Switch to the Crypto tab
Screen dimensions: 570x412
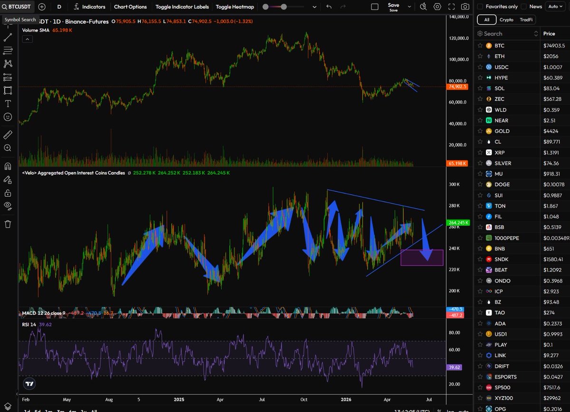506,20
